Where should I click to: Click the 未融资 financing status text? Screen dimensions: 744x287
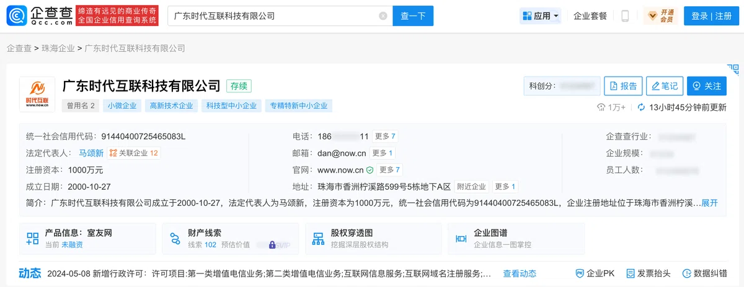click(71, 244)
